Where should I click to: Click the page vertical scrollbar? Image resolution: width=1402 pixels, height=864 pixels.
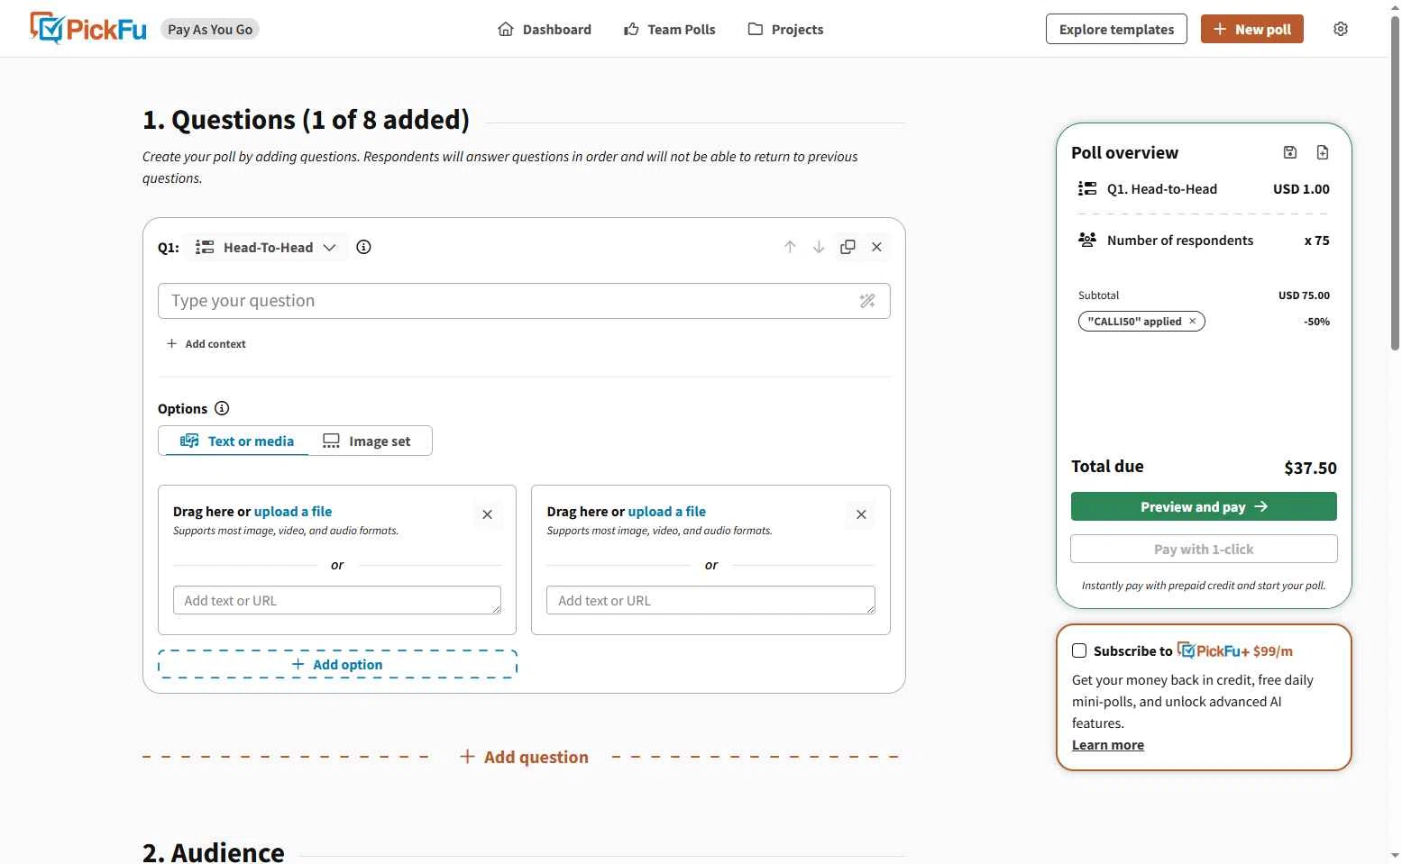(1395, 185)
